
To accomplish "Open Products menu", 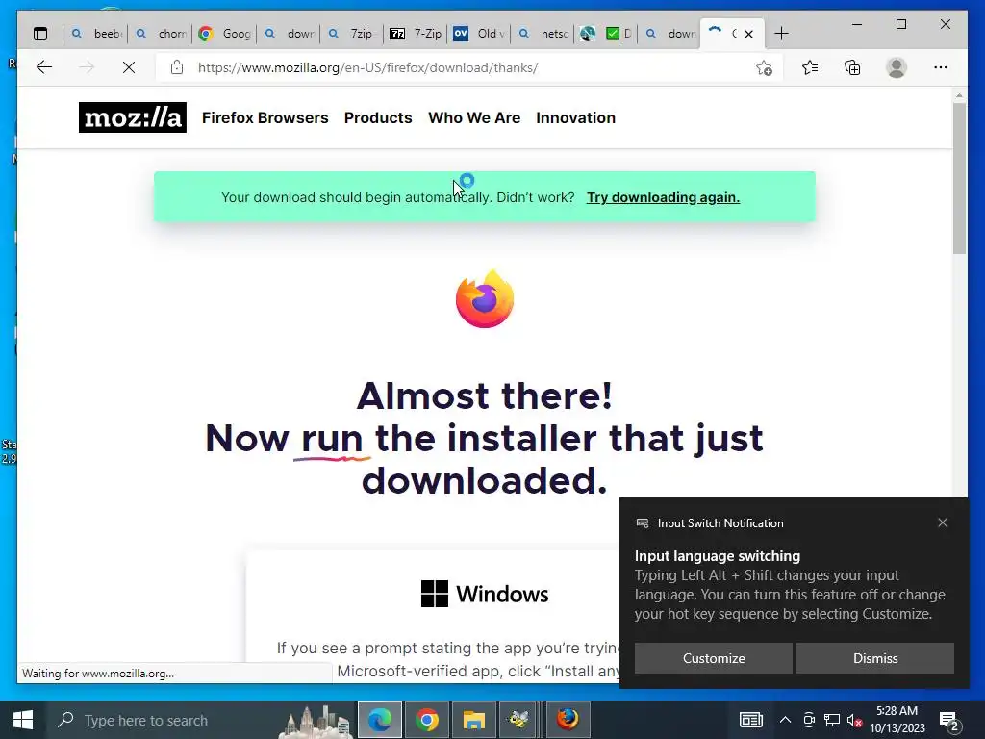I will click(378, 117).
